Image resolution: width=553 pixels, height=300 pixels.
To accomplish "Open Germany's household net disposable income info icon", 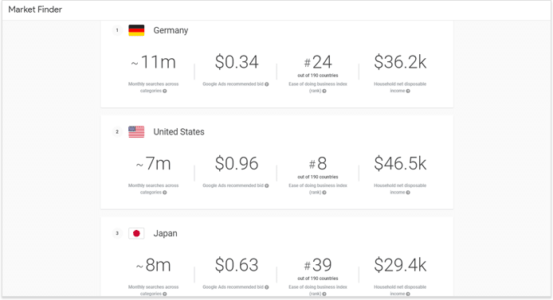I will pyautogui.click(x=408, y=91).
